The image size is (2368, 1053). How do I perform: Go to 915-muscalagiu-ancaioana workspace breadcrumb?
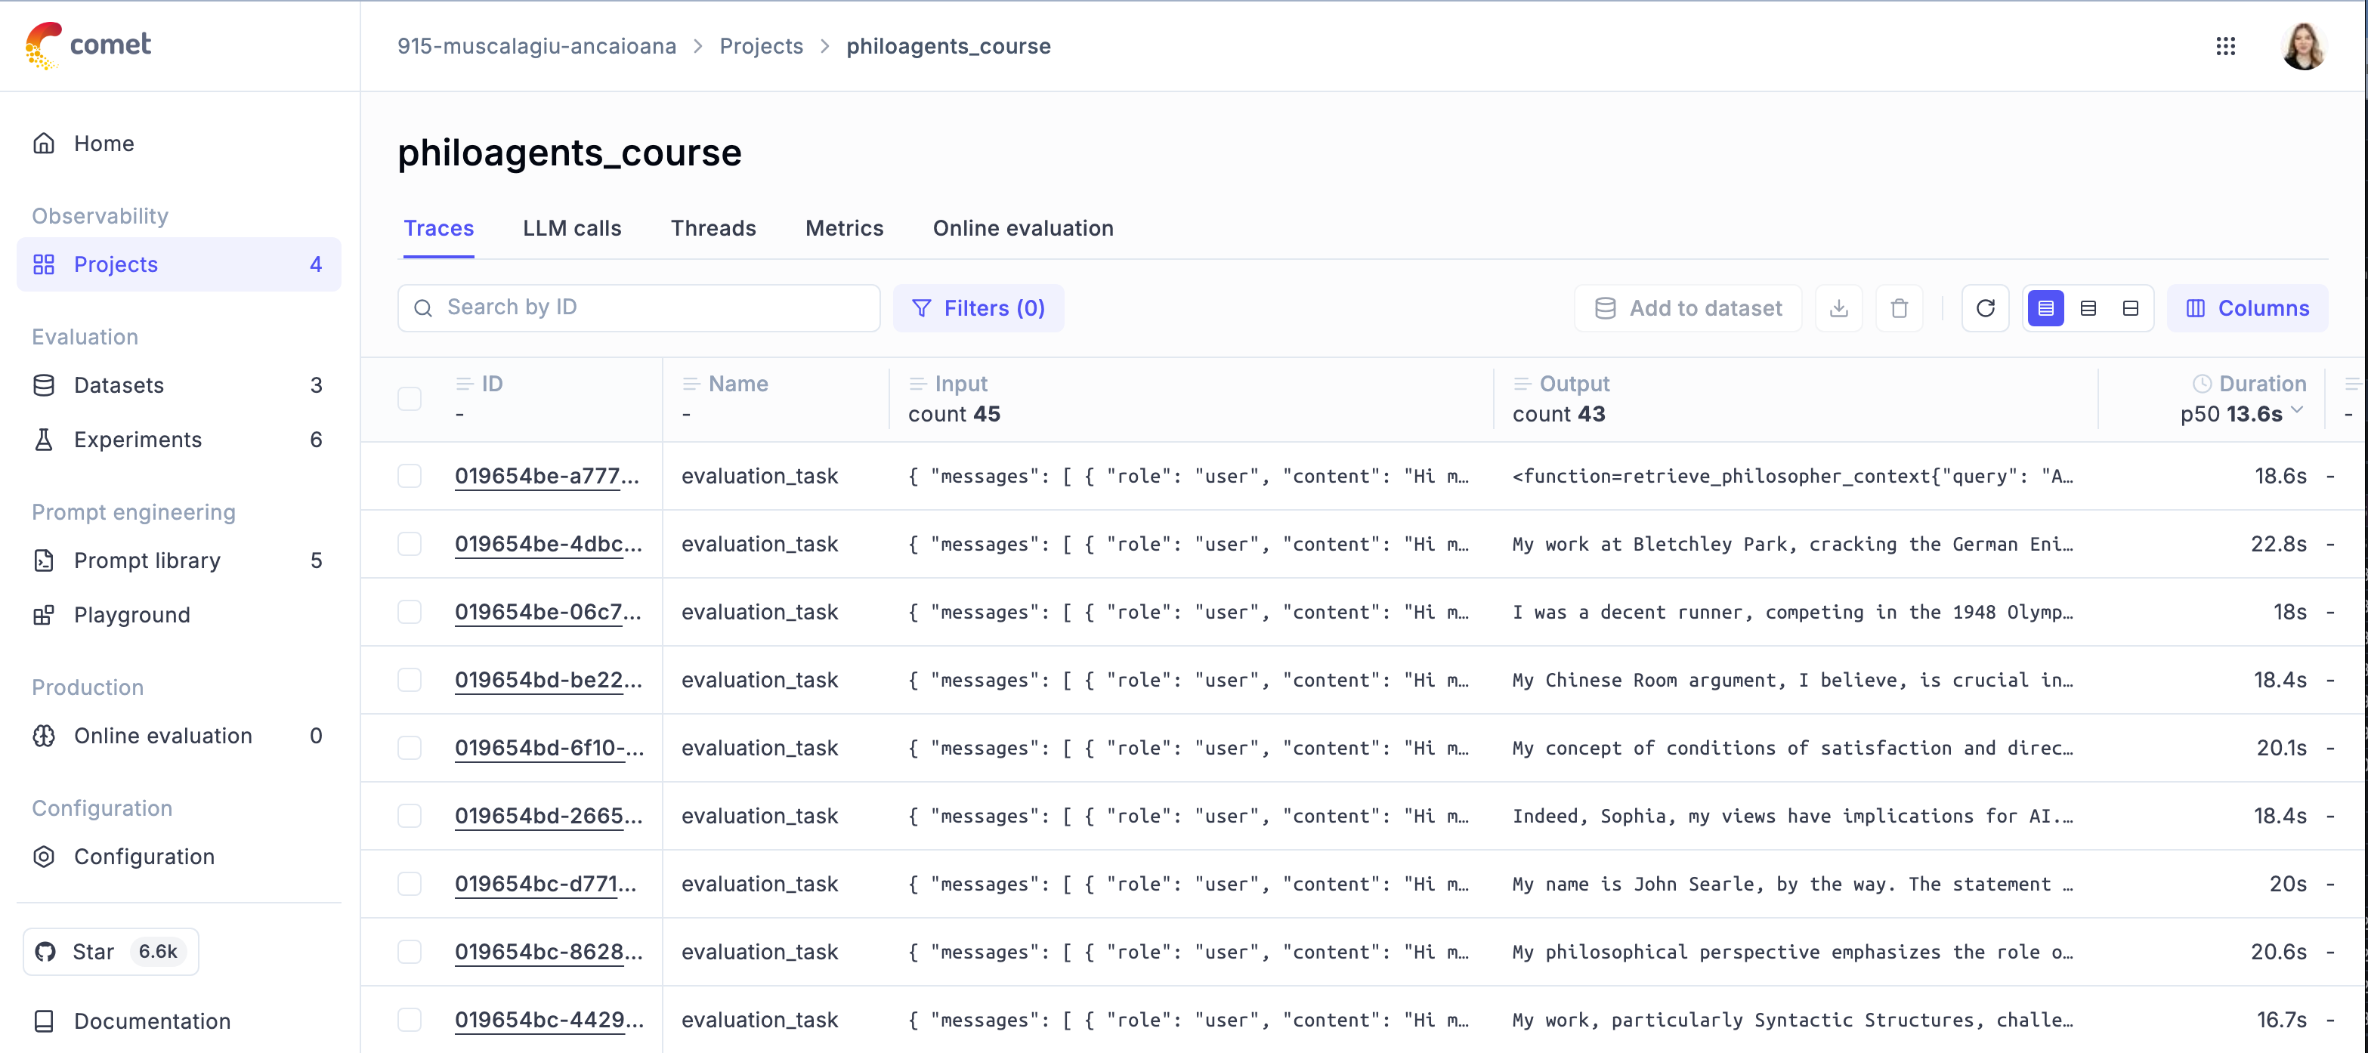click(x=537, y=46)
